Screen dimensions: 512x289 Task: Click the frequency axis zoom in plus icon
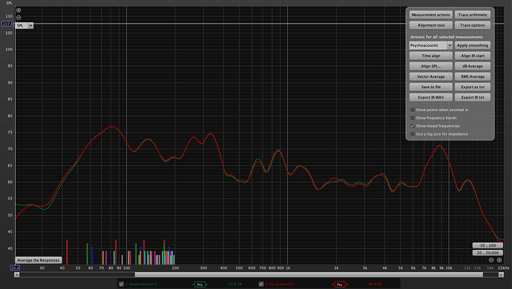pyautogui.click(x=499, y=260)
